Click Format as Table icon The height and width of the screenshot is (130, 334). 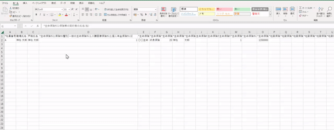[174, 10]
